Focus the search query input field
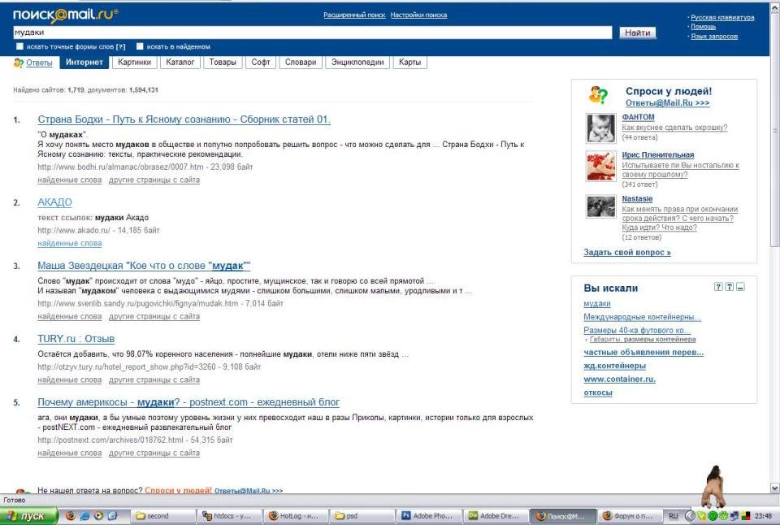The image size is (780, 525). pos(312,33)
